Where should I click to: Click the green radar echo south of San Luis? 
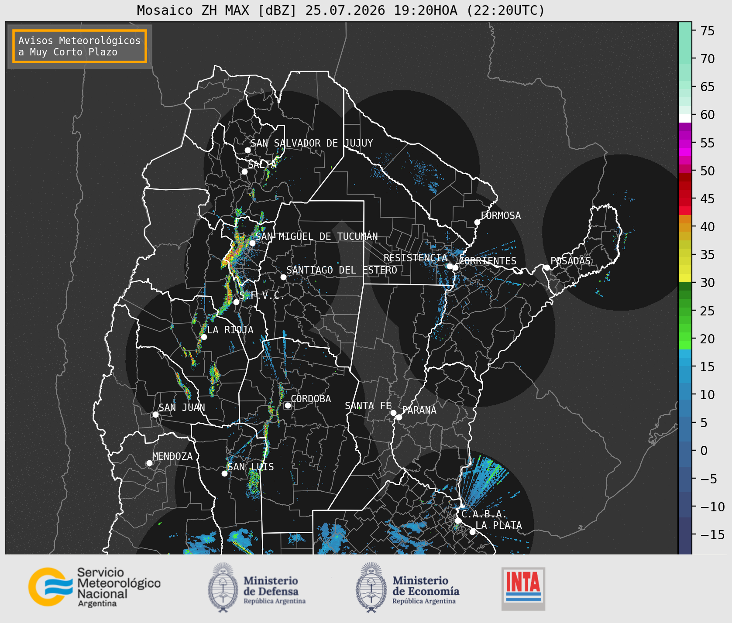point(253,483)
